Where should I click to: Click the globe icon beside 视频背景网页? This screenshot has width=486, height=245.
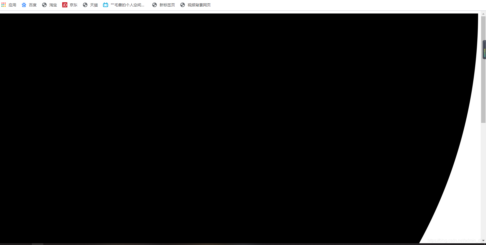pos(183,5)
